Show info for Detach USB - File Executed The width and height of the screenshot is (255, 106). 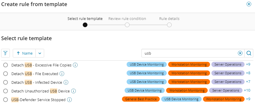(x=62, y=74)
